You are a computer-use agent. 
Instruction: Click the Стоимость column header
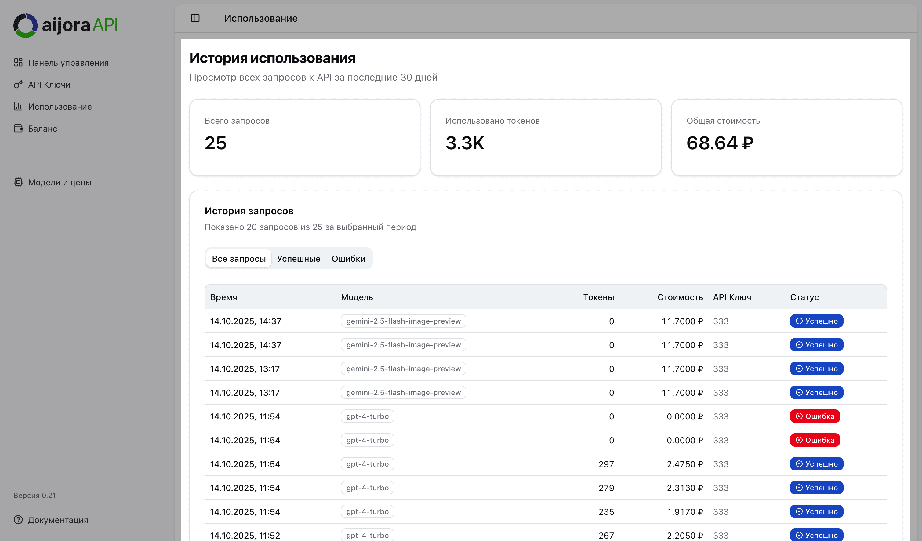680,297
